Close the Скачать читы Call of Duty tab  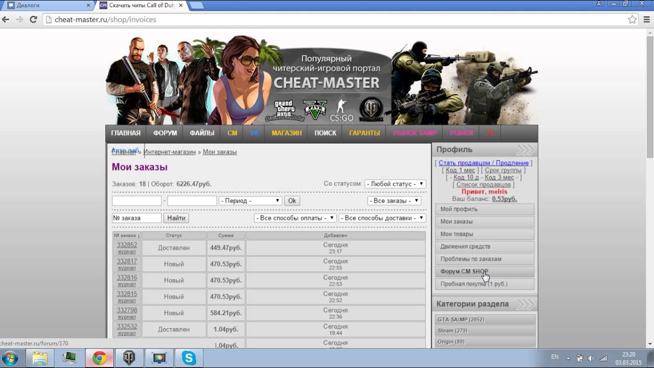tap(182, 5)
